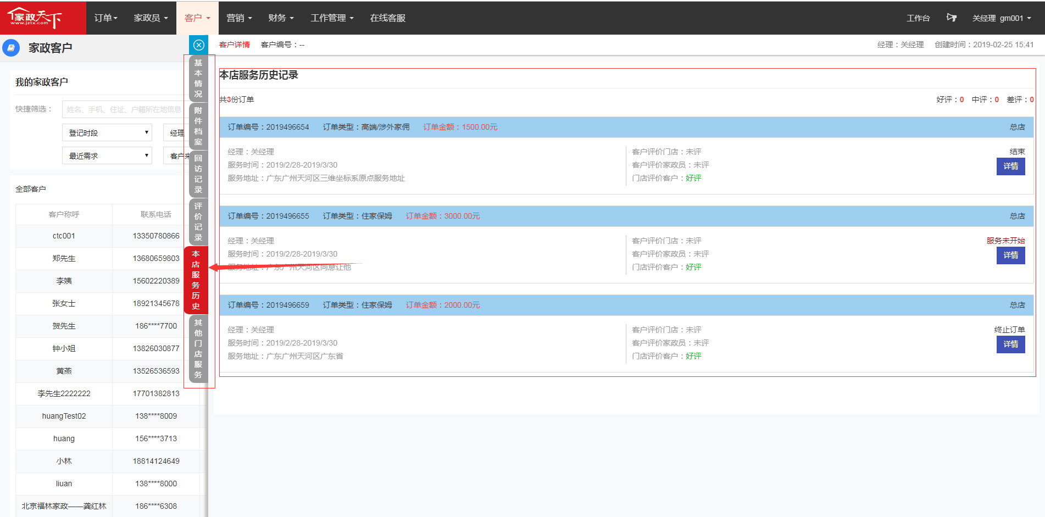Viewport: 1045px width, 517px height.
Task: Open the 营销 dropdown
Action: pos(239,18)
